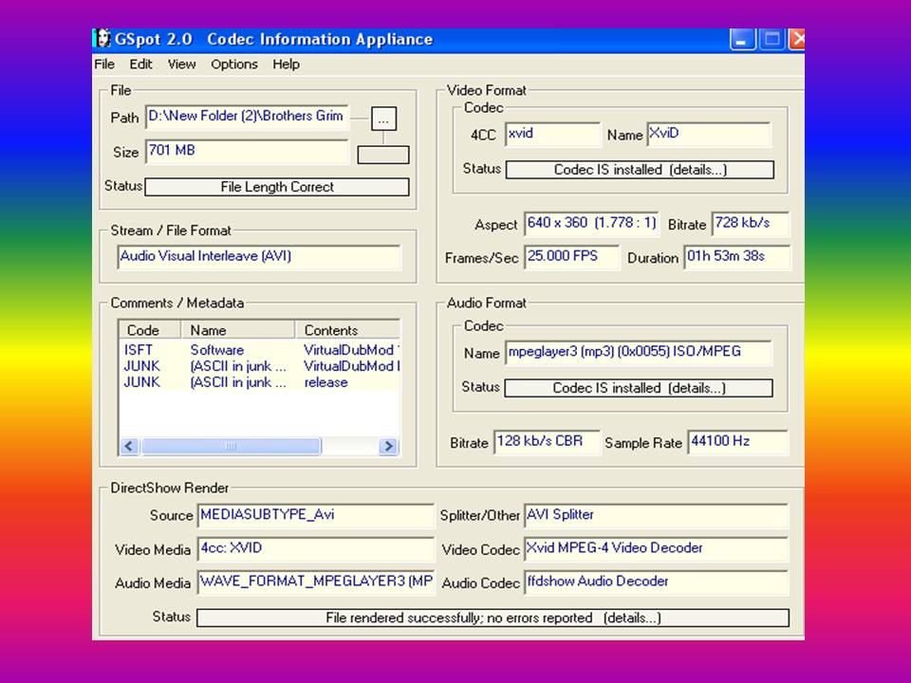Click the video codec Name field XviD
911x683 pixels.
(x=709, y=134)
